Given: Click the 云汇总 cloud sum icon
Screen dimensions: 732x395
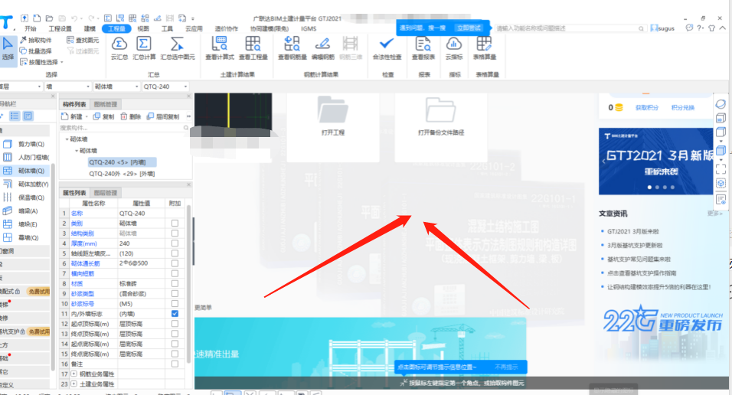Looking at the screenshot, I should click(119, 48).
